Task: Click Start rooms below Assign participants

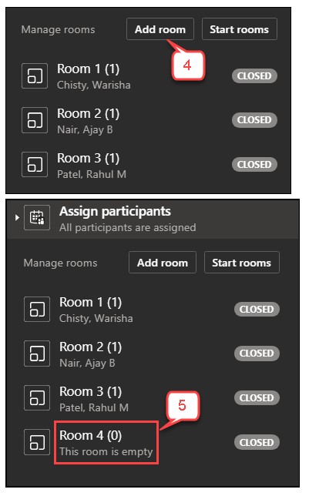Action: pyautogui.click(x=242, y=263)
